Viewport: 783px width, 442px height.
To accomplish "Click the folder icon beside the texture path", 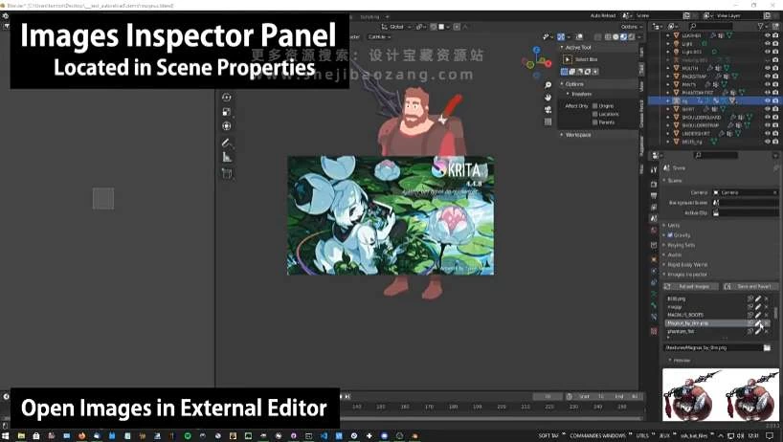I will 767,347.
